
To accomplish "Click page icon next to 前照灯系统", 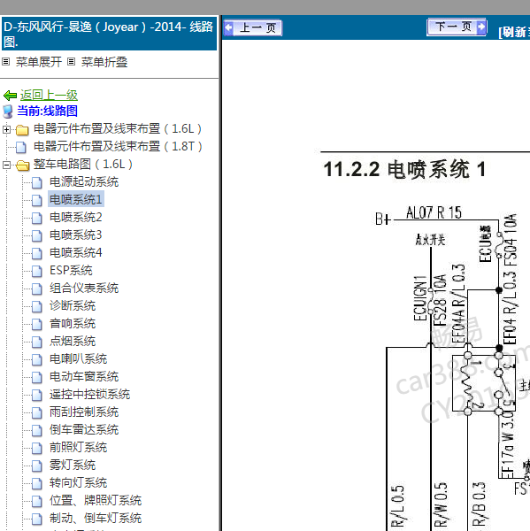I will point(37,449).
